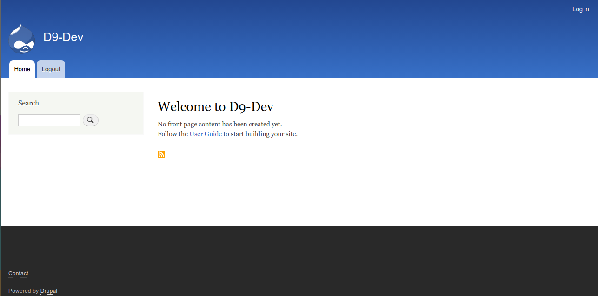Viewport: 598px width, 296px height.
Task: Click the 'Follow the' text before User Guide
Action: tap(173, 134)
